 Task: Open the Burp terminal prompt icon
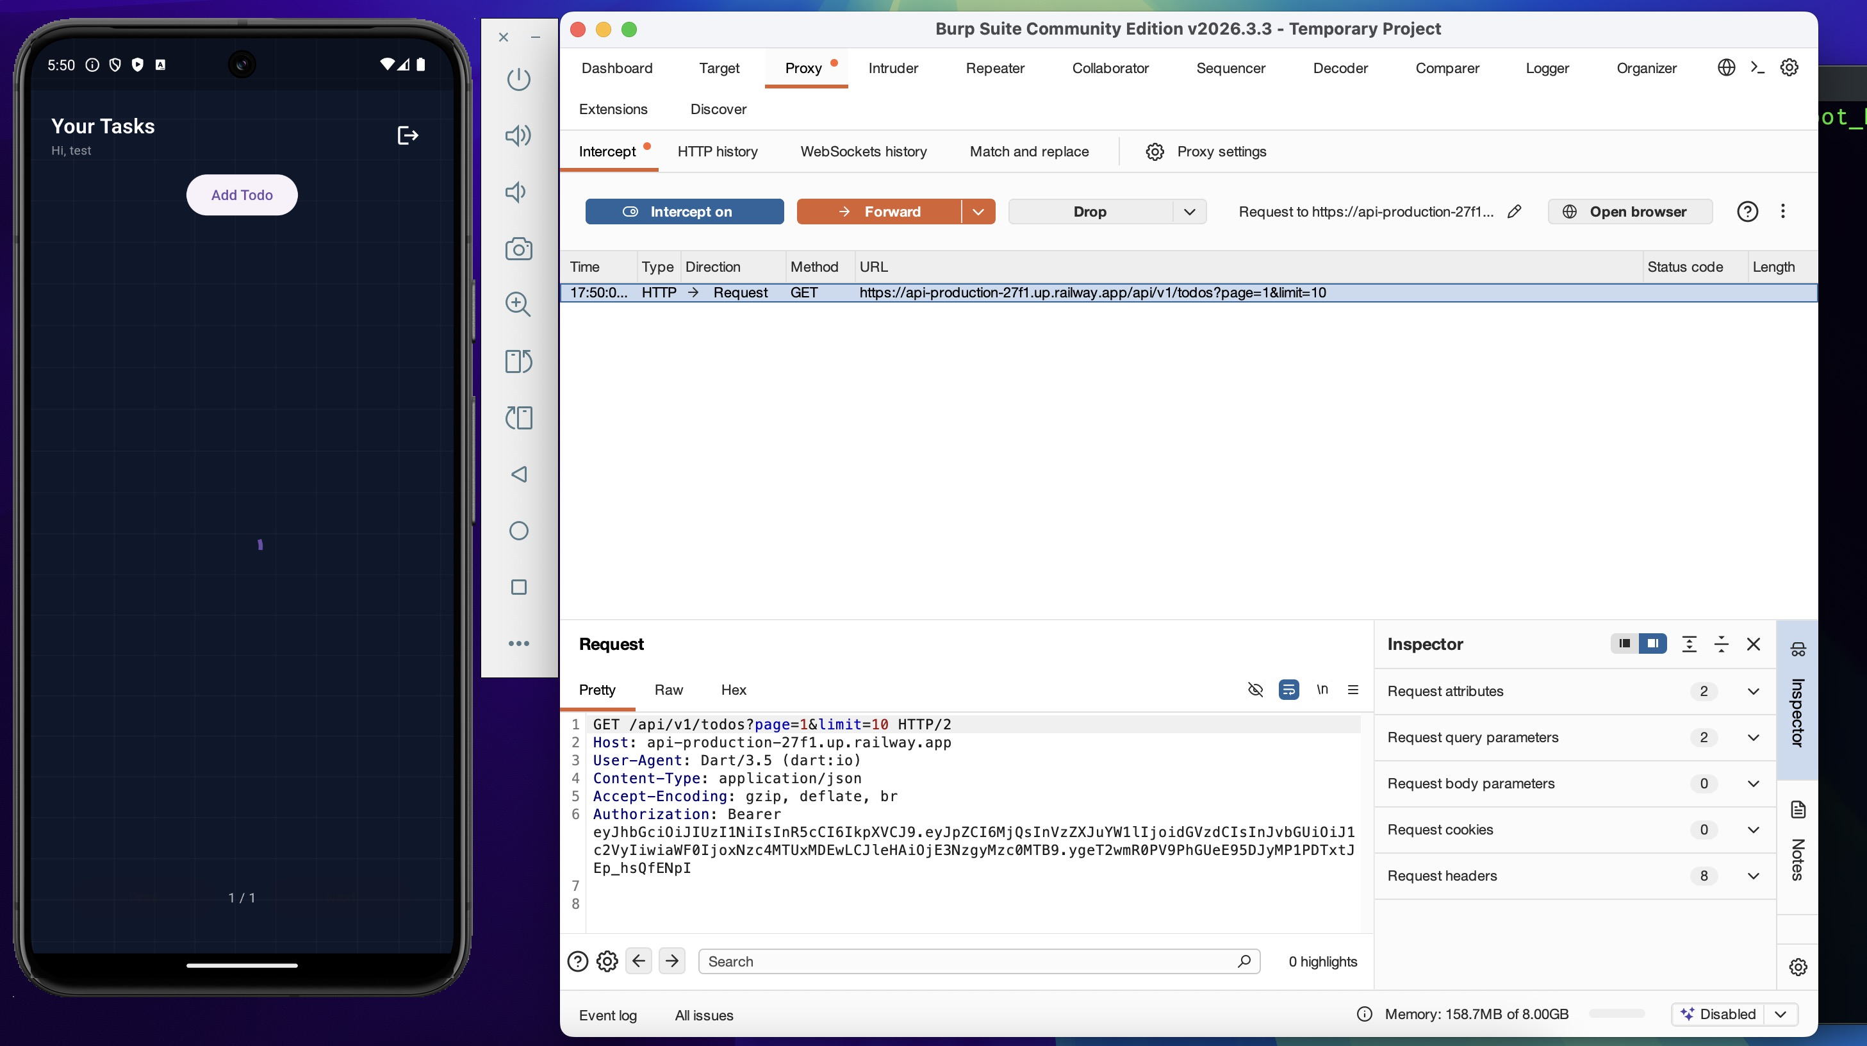click(1757, 67)
